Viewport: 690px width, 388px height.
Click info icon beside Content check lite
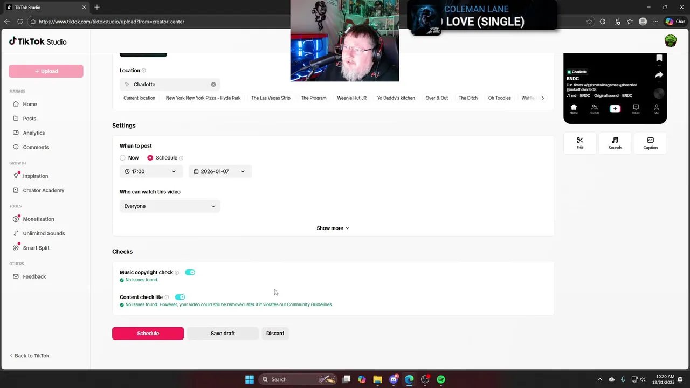[x=167, y=297]
